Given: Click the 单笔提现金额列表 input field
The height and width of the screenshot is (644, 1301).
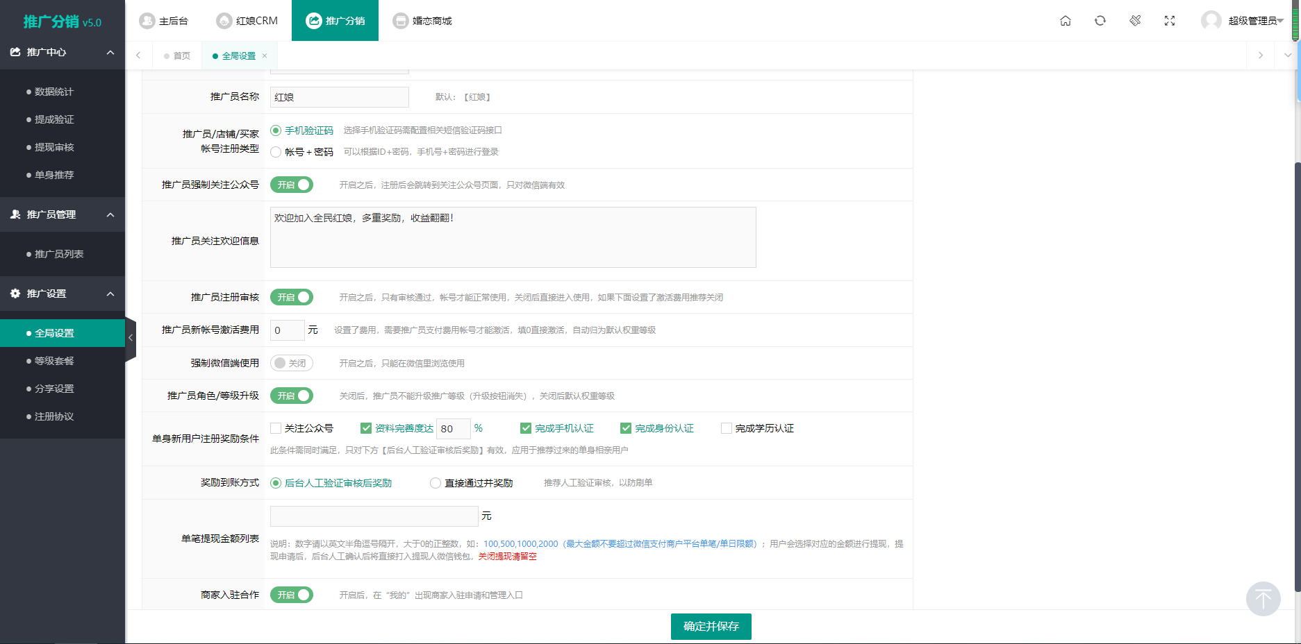Looking at the screenshot, I should (x=374, y=516).
